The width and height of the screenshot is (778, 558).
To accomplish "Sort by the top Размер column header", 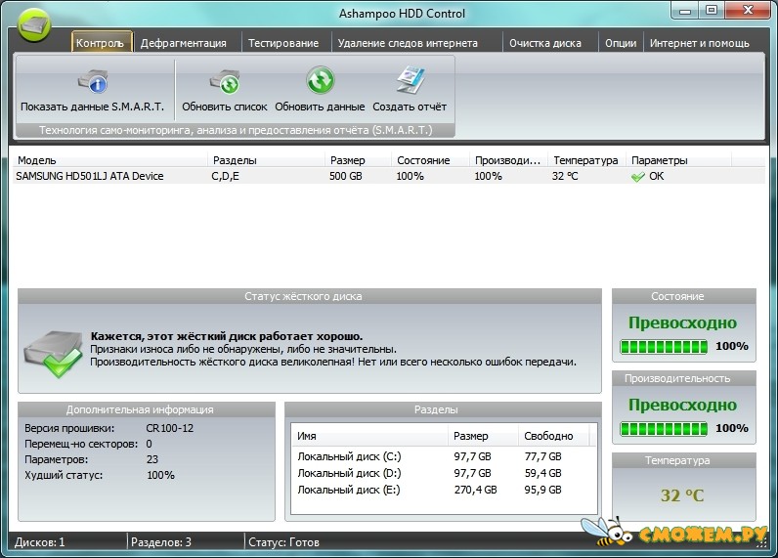I will tap(358, 160).
